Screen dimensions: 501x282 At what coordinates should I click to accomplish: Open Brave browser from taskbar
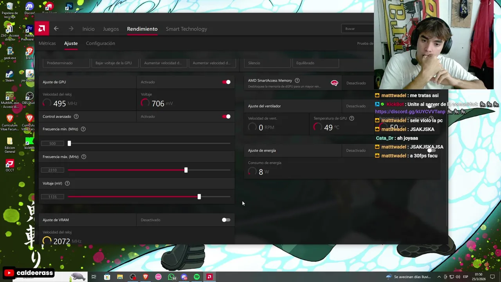[x=146, y=277]
